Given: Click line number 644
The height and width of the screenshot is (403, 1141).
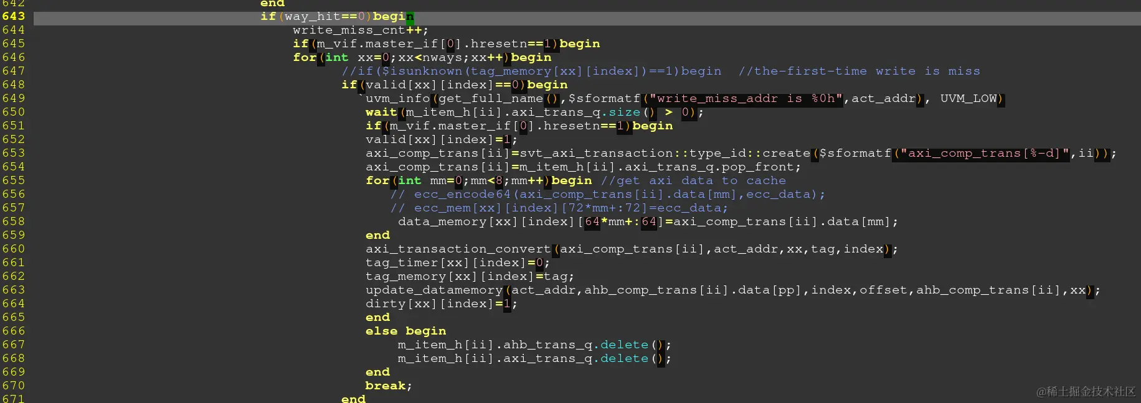Looking at the screenshot, I should click(x=13, y=30).
